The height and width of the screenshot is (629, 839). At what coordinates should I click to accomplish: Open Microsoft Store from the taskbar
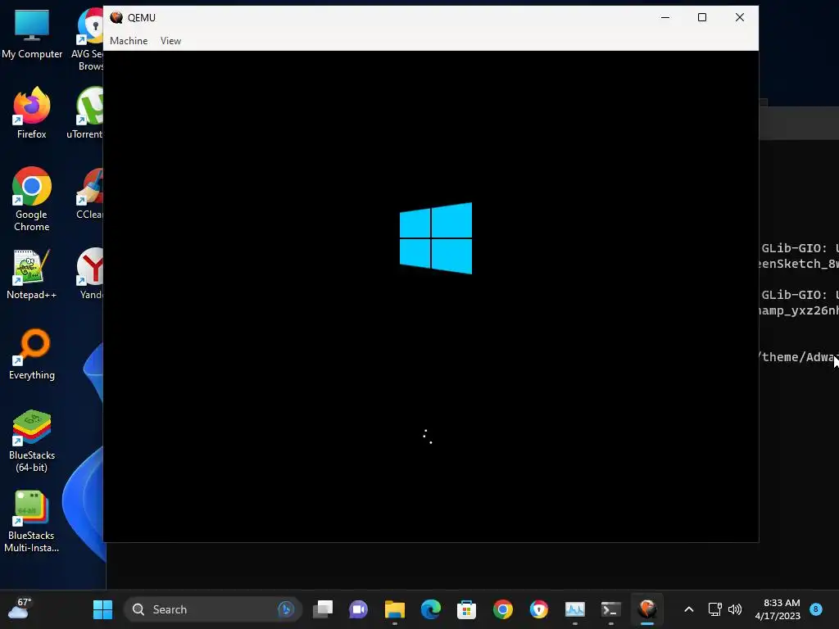pos(466,609)
